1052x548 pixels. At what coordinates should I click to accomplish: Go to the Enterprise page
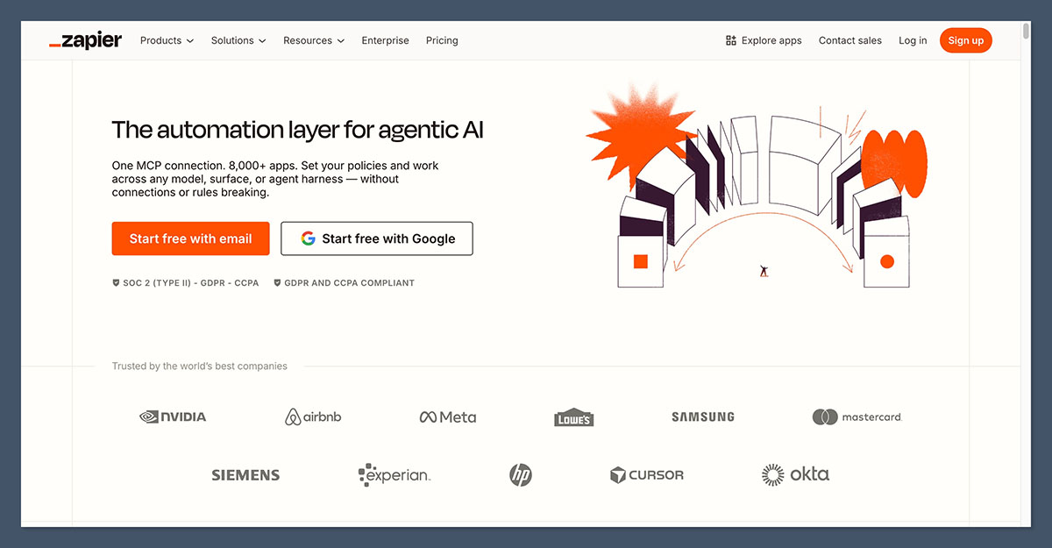click(x=385, y=40)
